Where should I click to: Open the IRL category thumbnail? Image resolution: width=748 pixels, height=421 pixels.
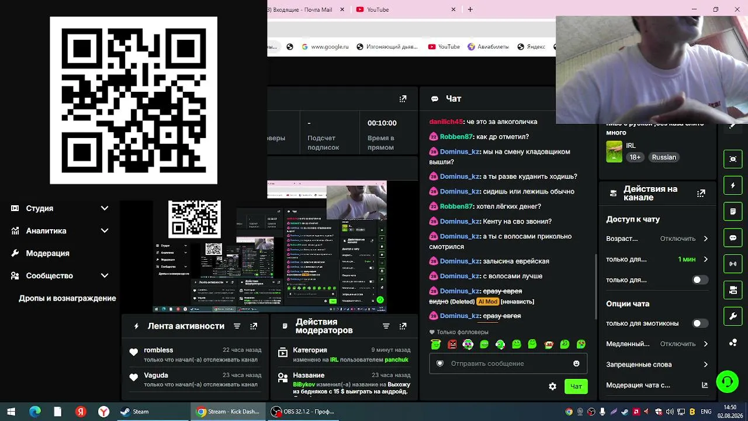[614, 151]
